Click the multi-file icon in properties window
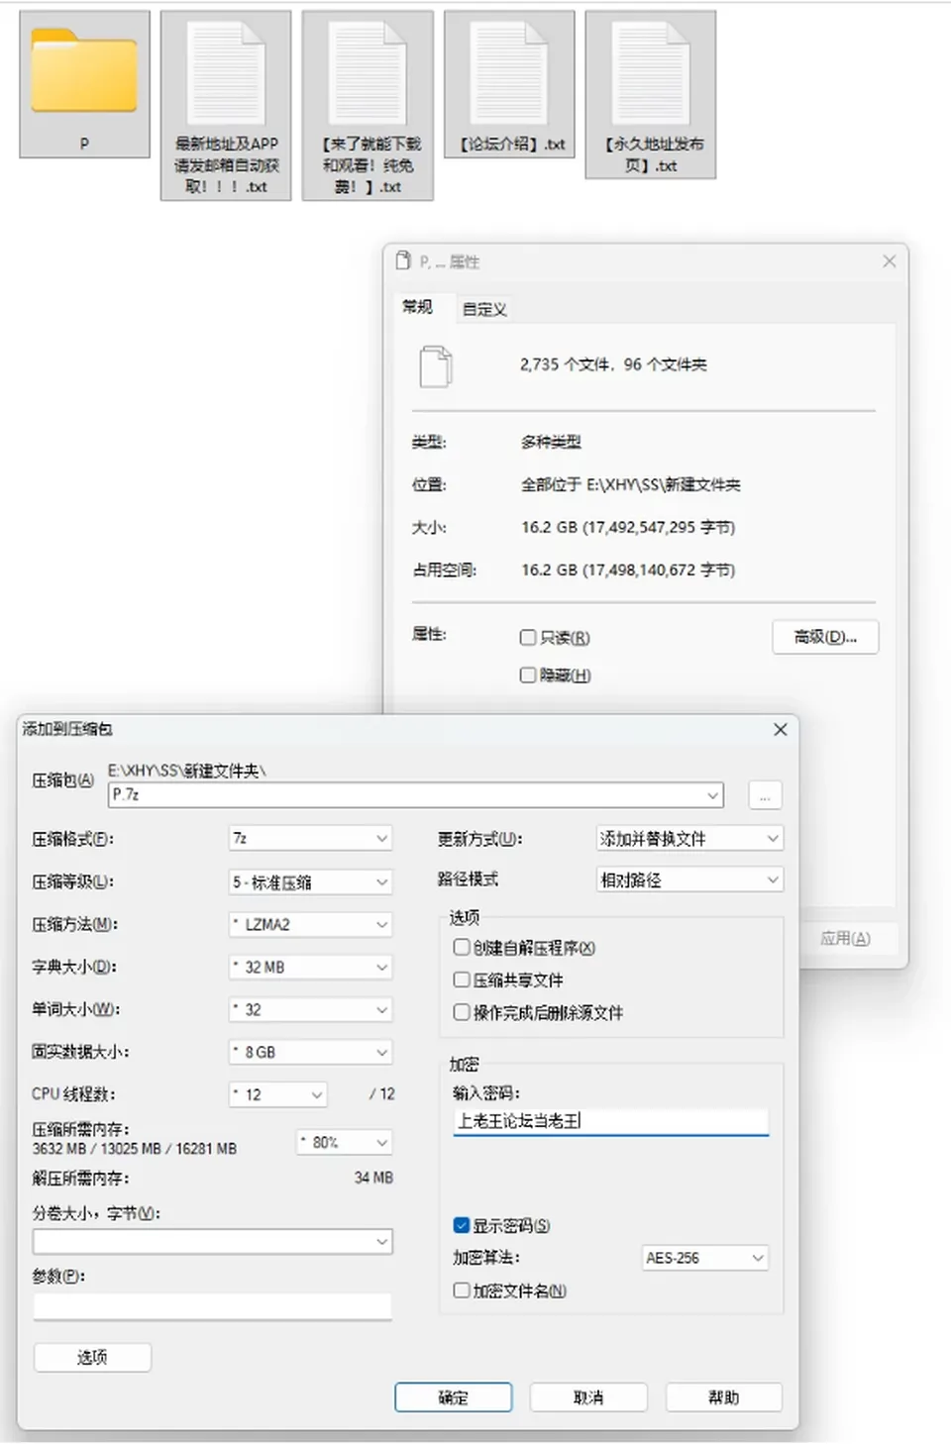This screenshot has width=951, height=1444. coord(436,365)
